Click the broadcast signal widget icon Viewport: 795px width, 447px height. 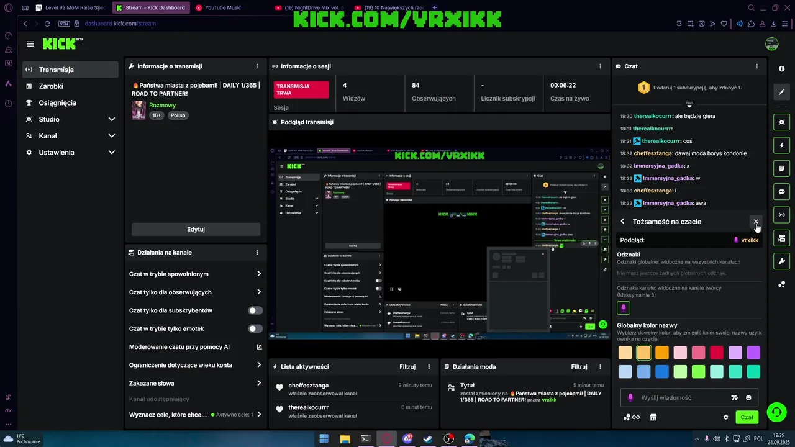[x=782, y=215]
